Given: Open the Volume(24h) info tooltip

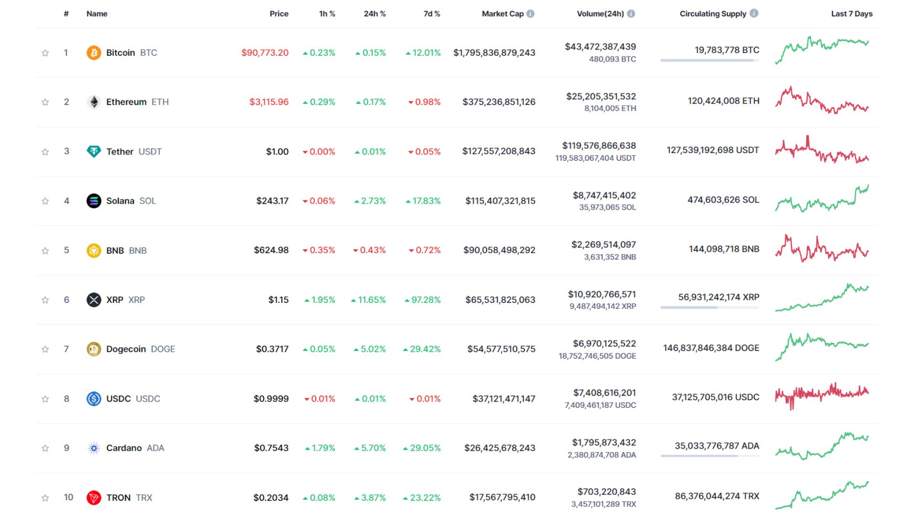Looking at the screenshot, I should point(631,14).
